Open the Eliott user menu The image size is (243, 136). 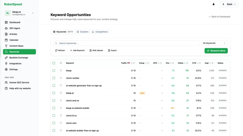pyautogui.click(x=229, y=4)
